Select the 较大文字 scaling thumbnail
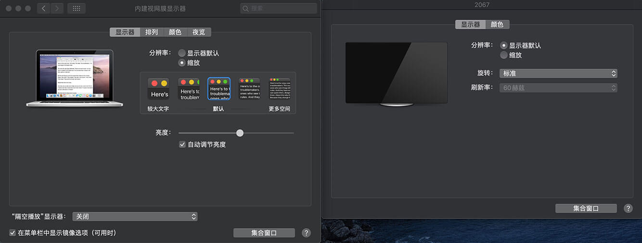 coord(158,89)
